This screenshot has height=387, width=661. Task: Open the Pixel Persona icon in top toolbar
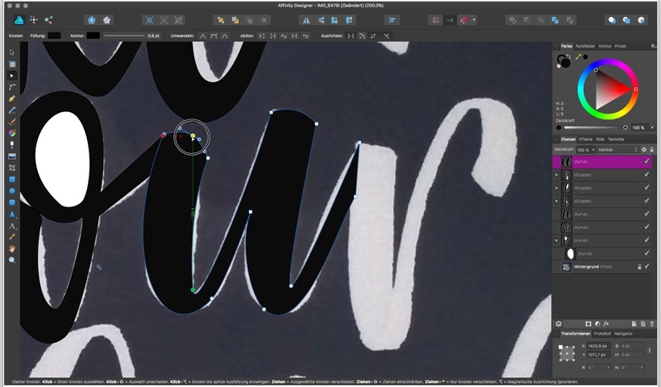tap(31, 19)
